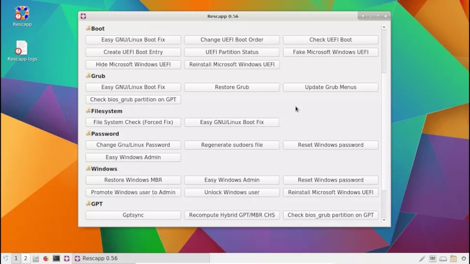Image resolution: width=470 pixels, height=264 pixels.
Task: Open UEFI Partition Status
Action: pyautogui.click(x=232, y=52)
